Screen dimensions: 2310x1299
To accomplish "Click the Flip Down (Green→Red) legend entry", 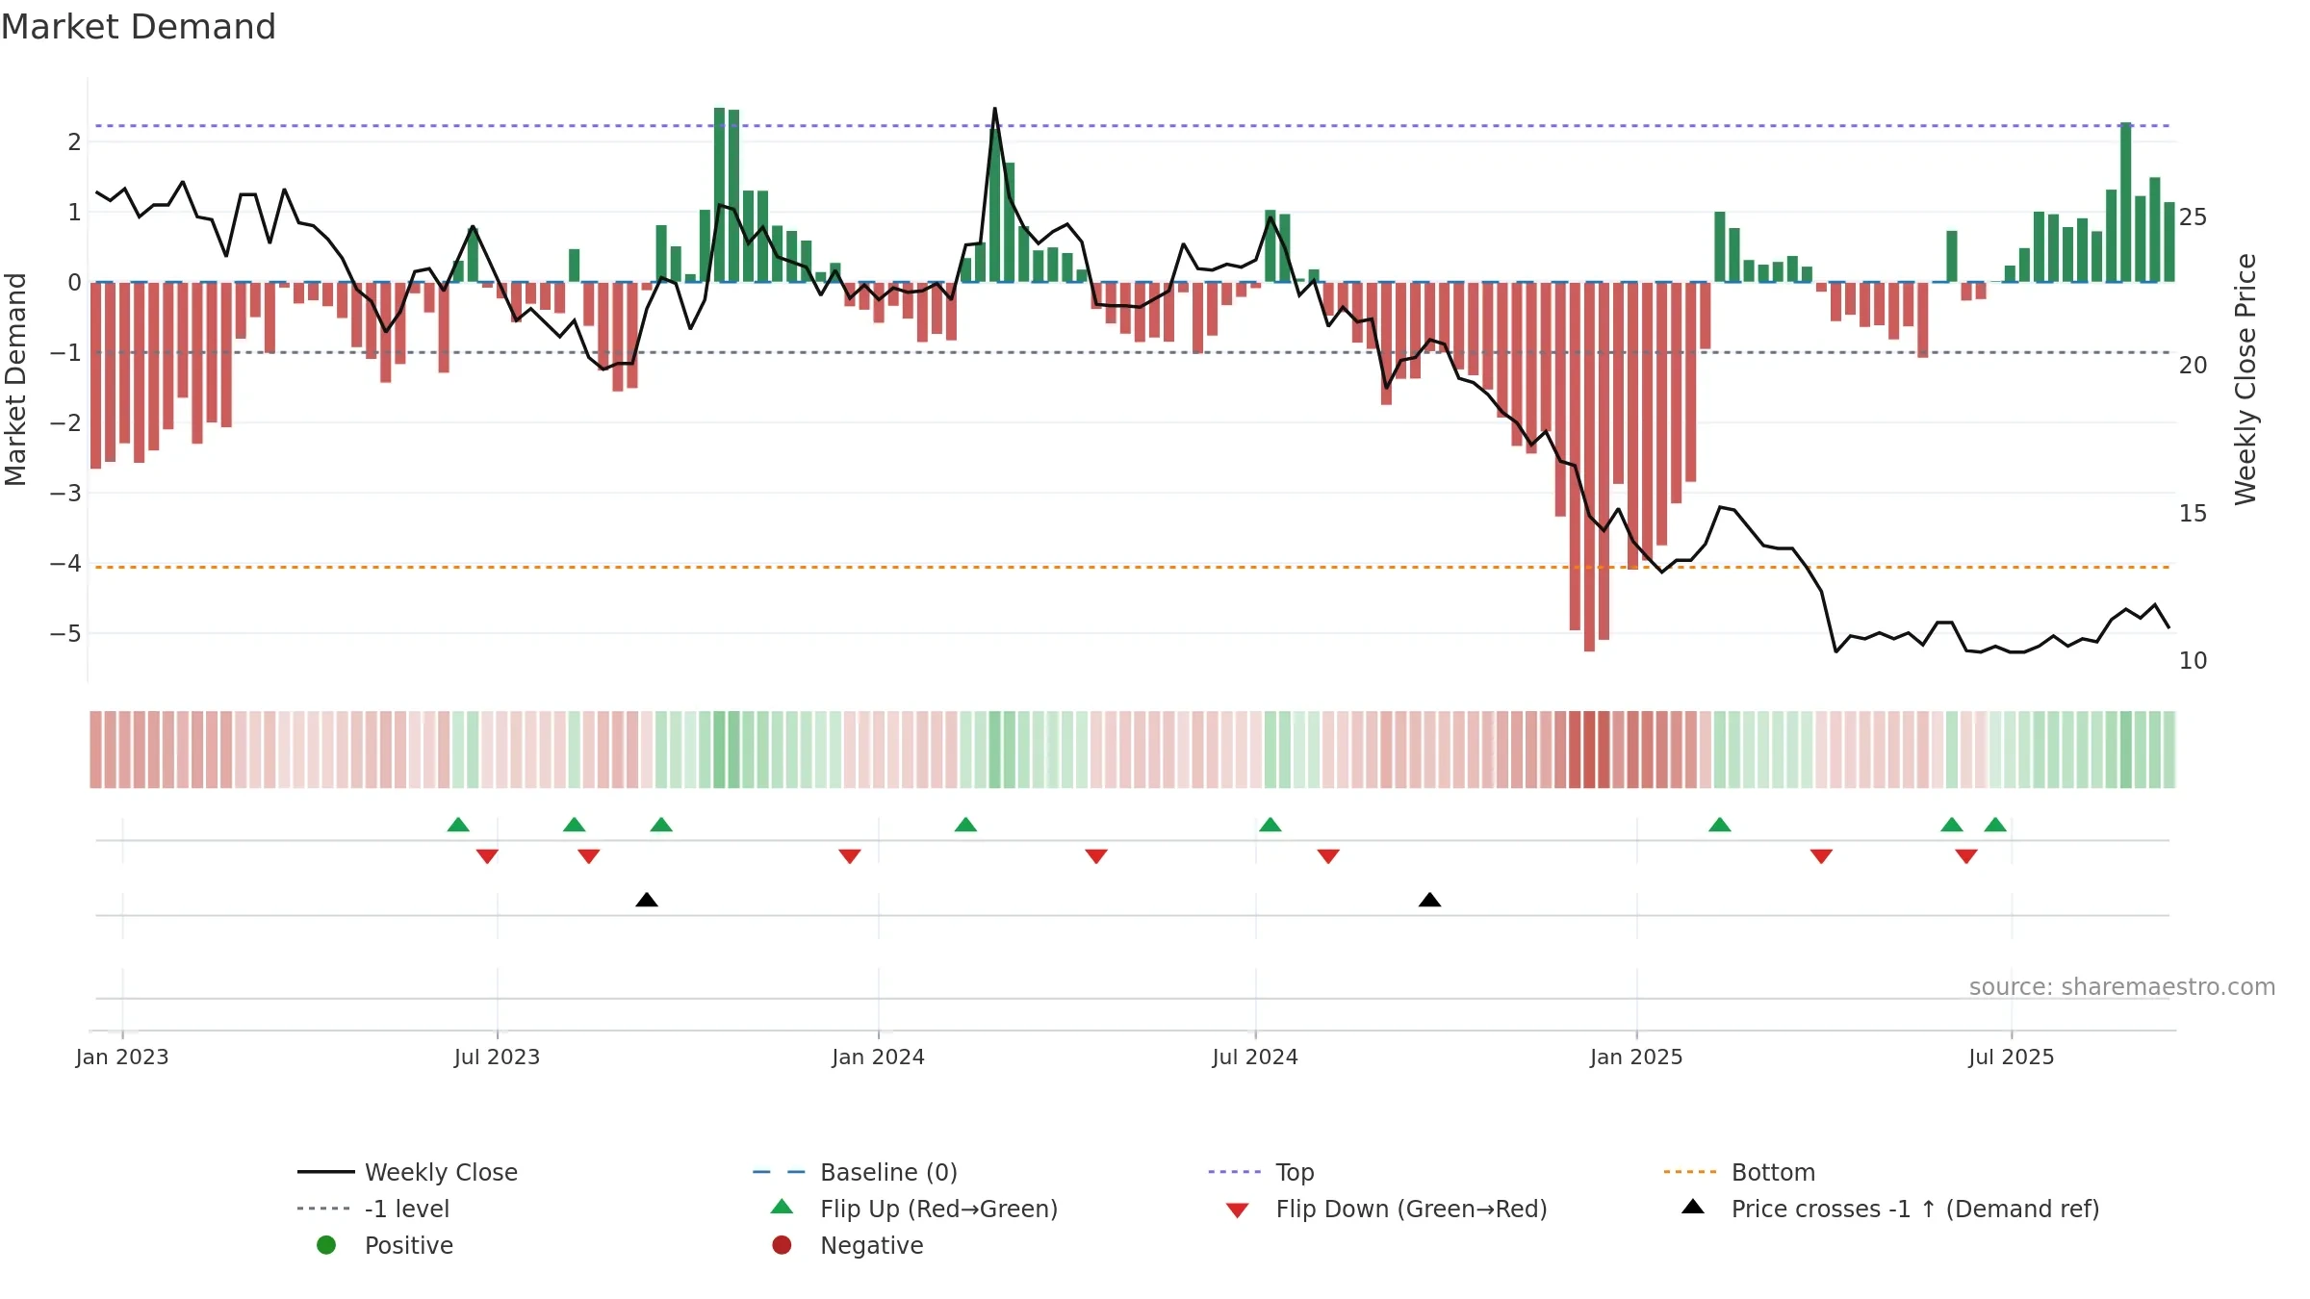I will click(1386, 1209).
